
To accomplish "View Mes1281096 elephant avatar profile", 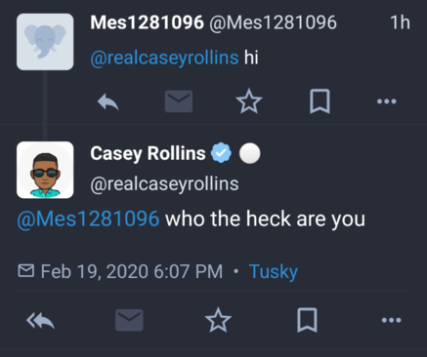I will click(45, 42).
